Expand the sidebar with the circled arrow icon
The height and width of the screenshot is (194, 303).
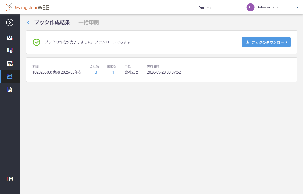10,22
